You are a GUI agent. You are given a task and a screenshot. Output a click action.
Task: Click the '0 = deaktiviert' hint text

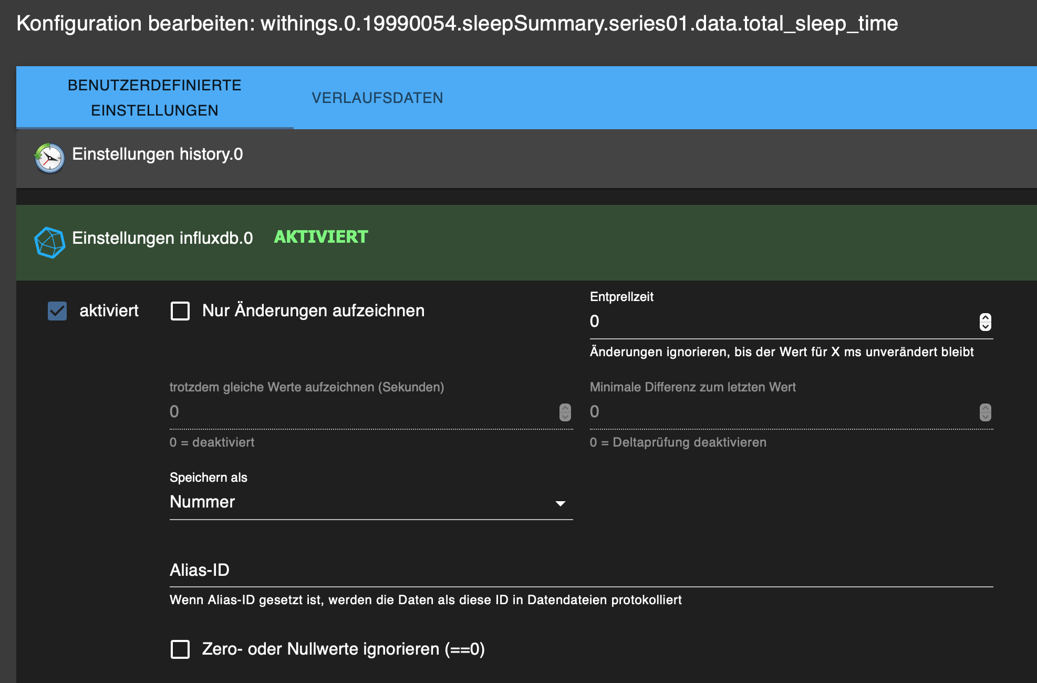[x=212, y=442]
